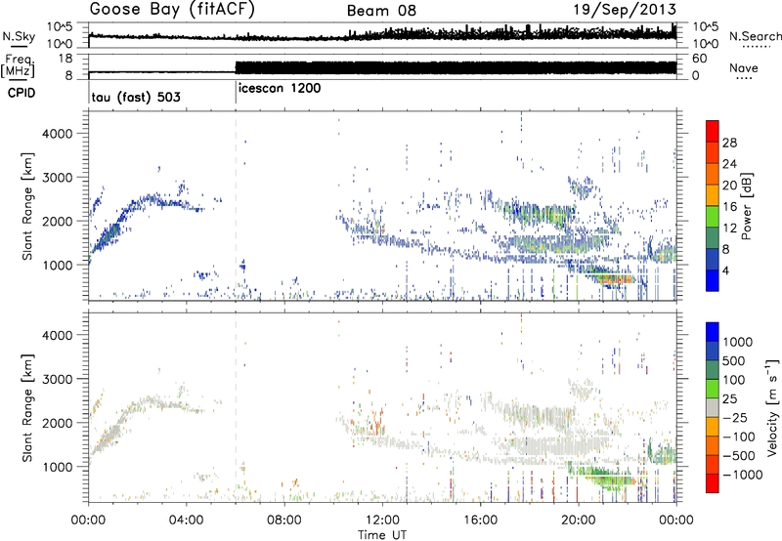Click the '3000' tick on the velocity panel

(x=58, y=379)
